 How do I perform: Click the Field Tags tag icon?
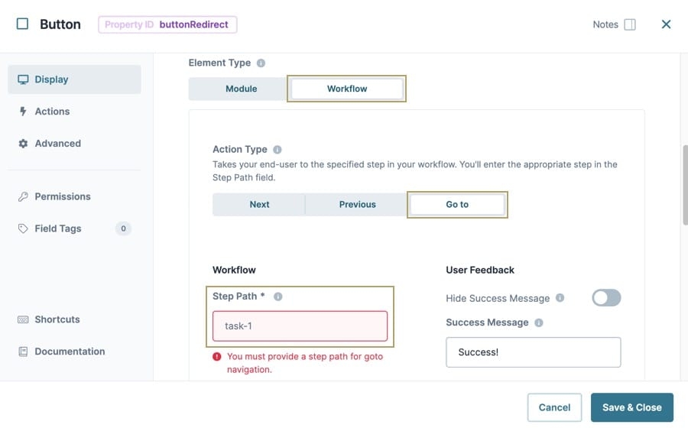[x=23, y=228]
